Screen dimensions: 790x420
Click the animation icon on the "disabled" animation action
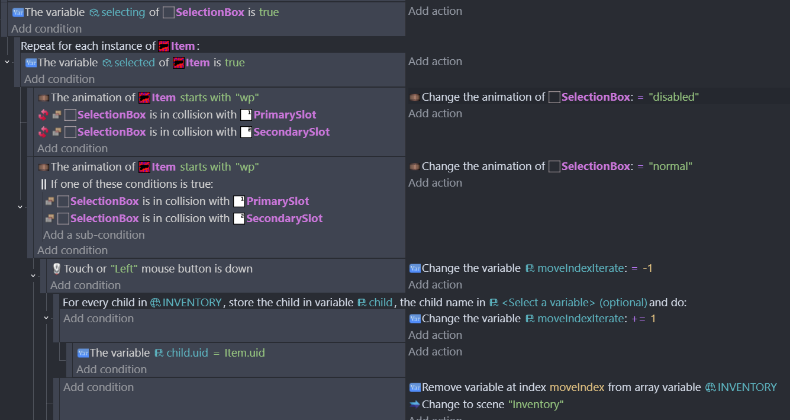(414, 97)
